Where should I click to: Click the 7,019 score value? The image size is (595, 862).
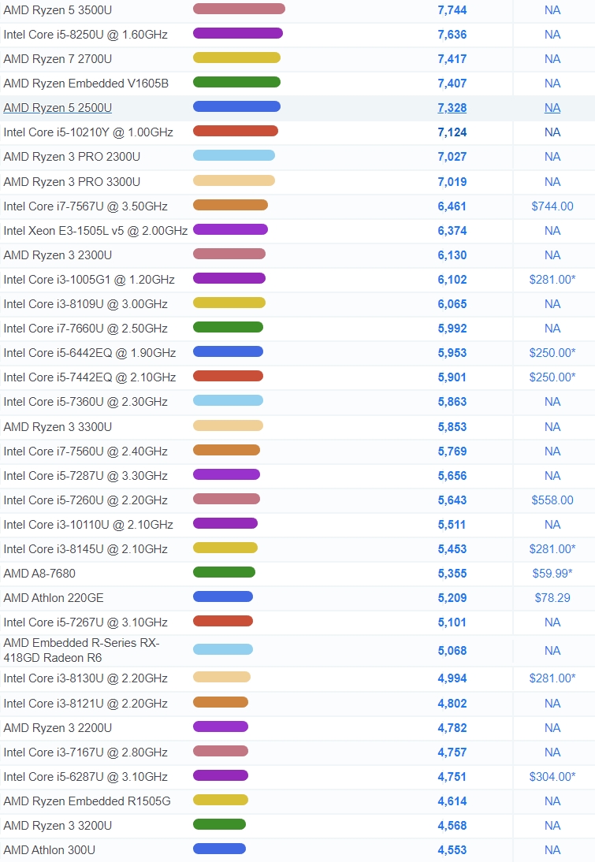coord(452,182)
